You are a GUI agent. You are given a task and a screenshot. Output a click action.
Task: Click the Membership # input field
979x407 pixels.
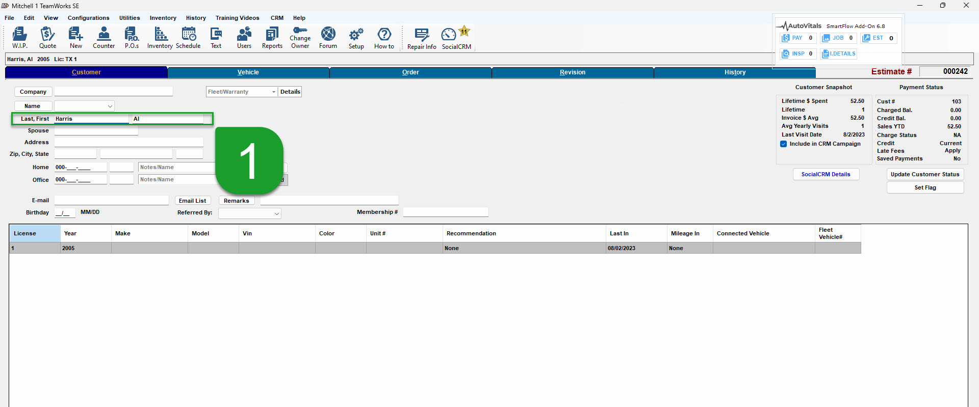click(x=446, y=212)
